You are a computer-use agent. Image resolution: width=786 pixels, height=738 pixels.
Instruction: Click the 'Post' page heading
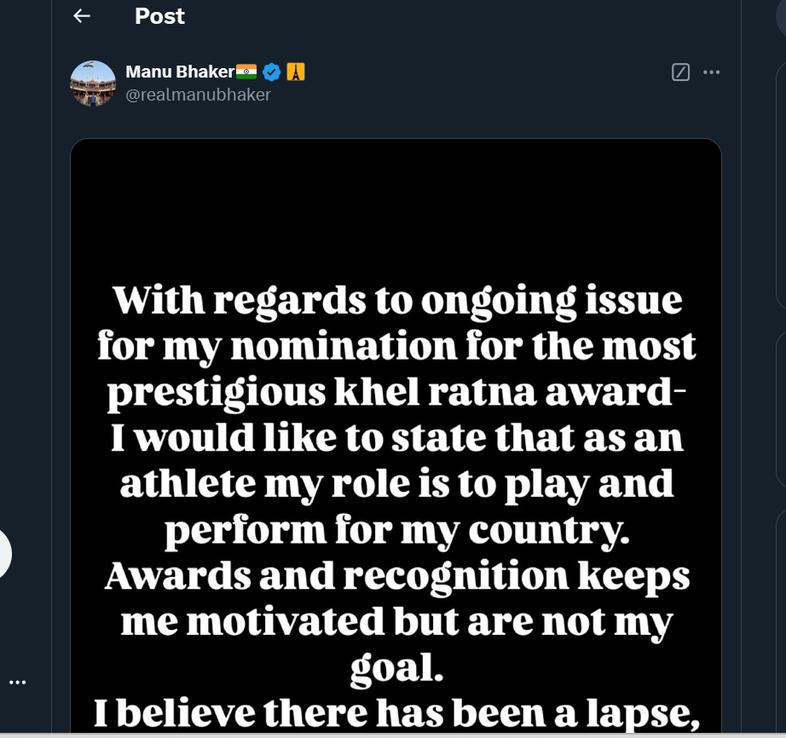[x=159, y=16]
